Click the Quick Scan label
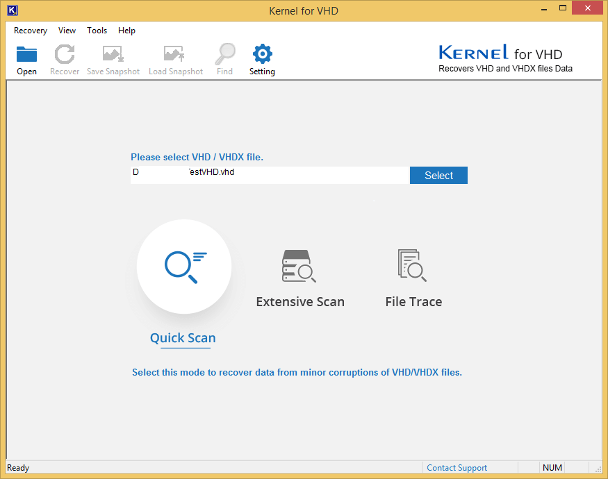The width and height of the screenshot is (608, 479). tap(183, 338)
